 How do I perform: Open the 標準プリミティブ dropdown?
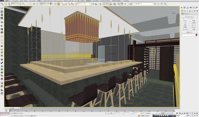click(189, 13)
